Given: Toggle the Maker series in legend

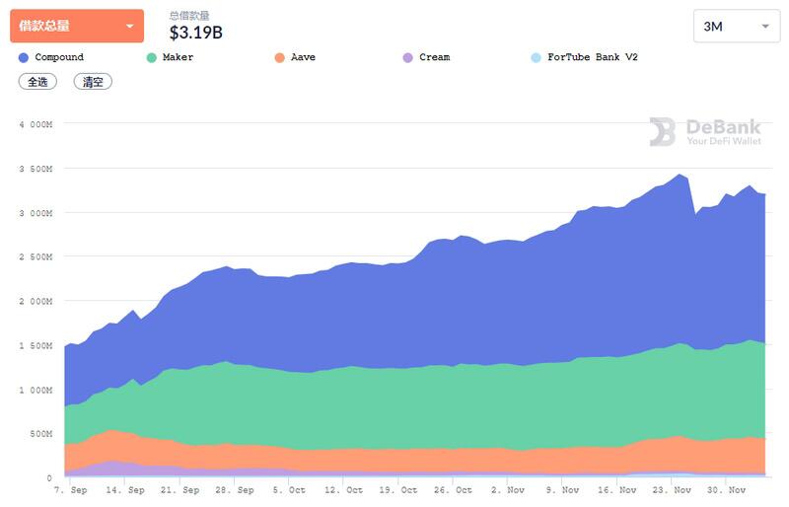Looking at the screenshot, I should [x=170, y=57].
